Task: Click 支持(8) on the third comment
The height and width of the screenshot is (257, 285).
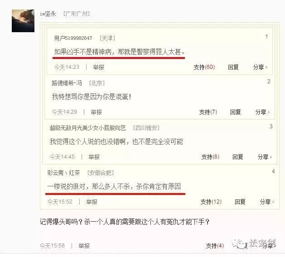Action: click(x=210, y=157)
